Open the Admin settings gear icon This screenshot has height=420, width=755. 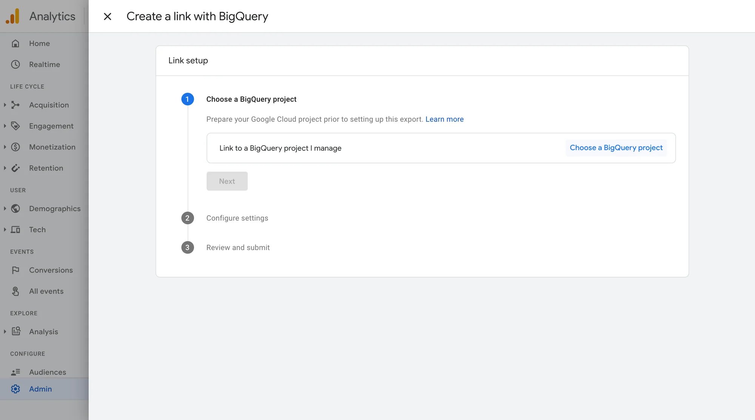pyautogui.click(x=15, y=389)
